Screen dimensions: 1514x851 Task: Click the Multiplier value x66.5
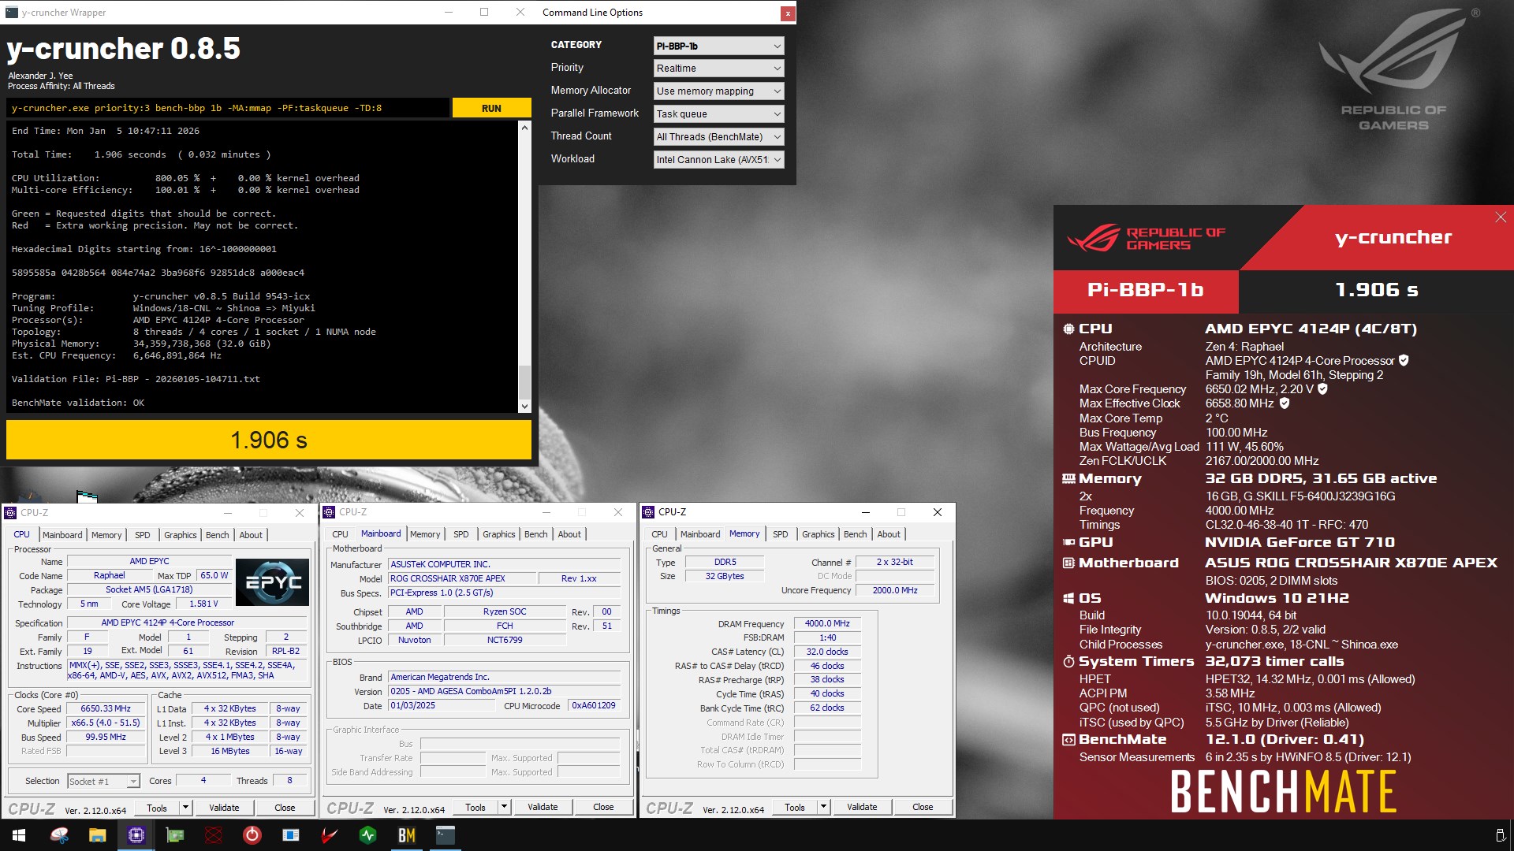[106, 723]
